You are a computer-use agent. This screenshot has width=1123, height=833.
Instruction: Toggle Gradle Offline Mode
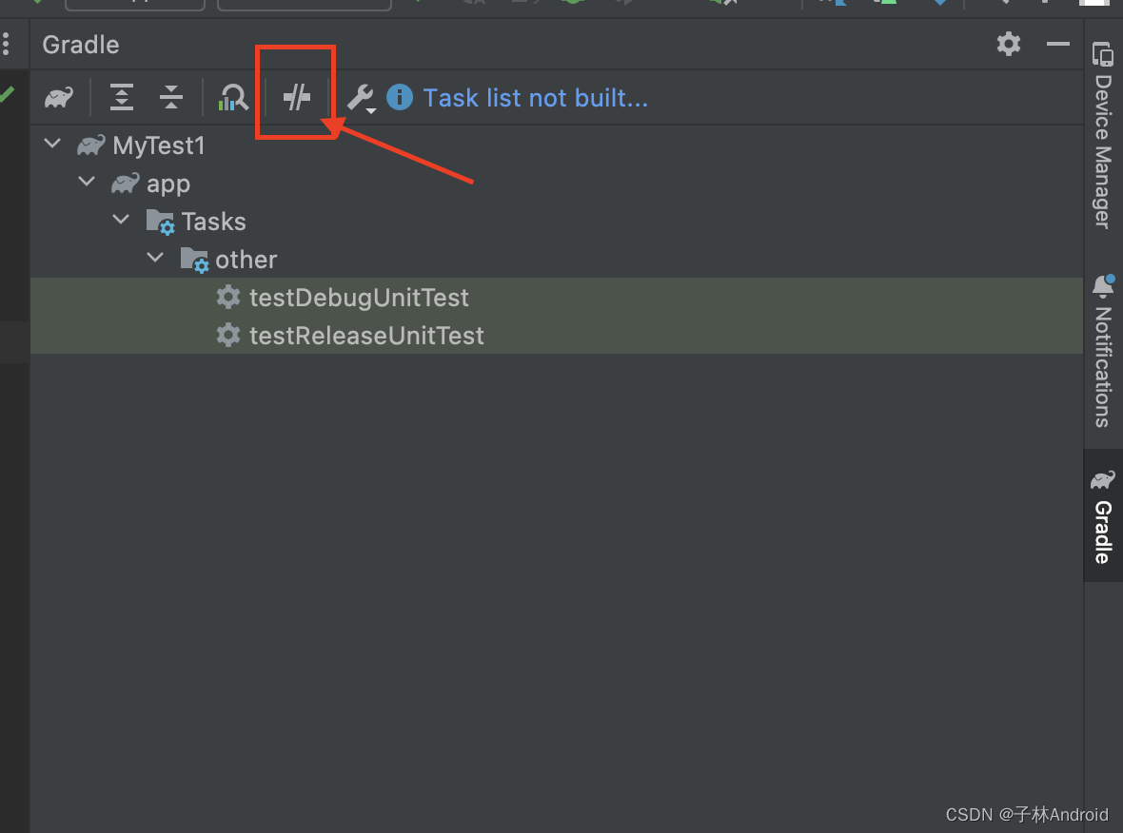click(x=297, y=97)
